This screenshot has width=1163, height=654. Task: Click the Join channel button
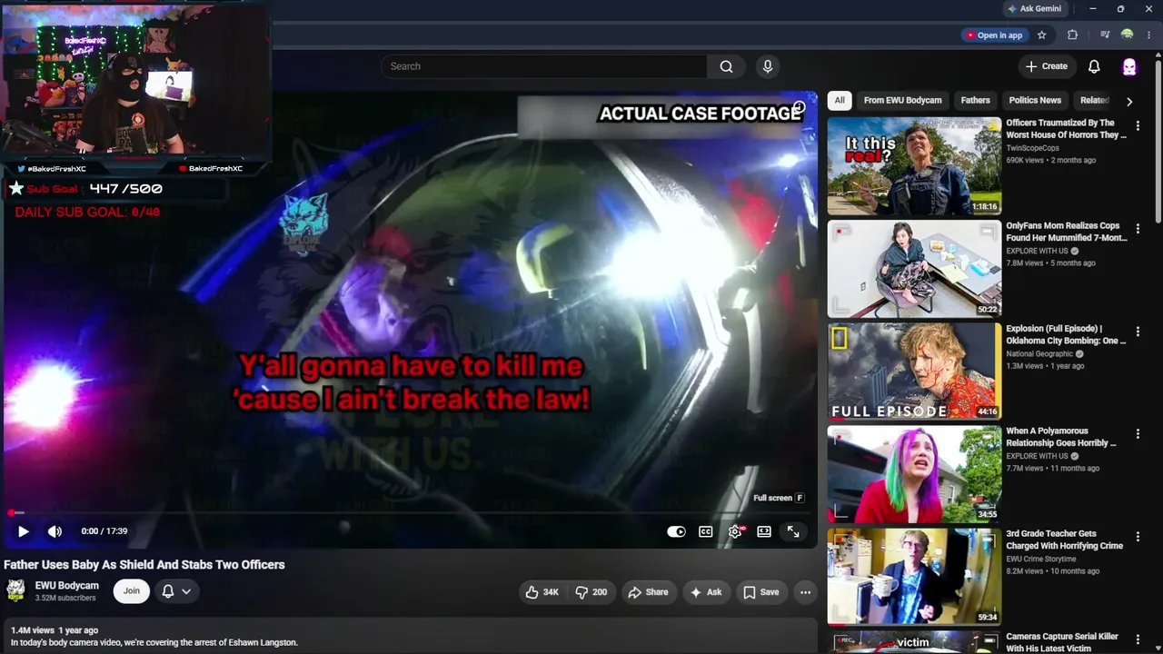132,591
